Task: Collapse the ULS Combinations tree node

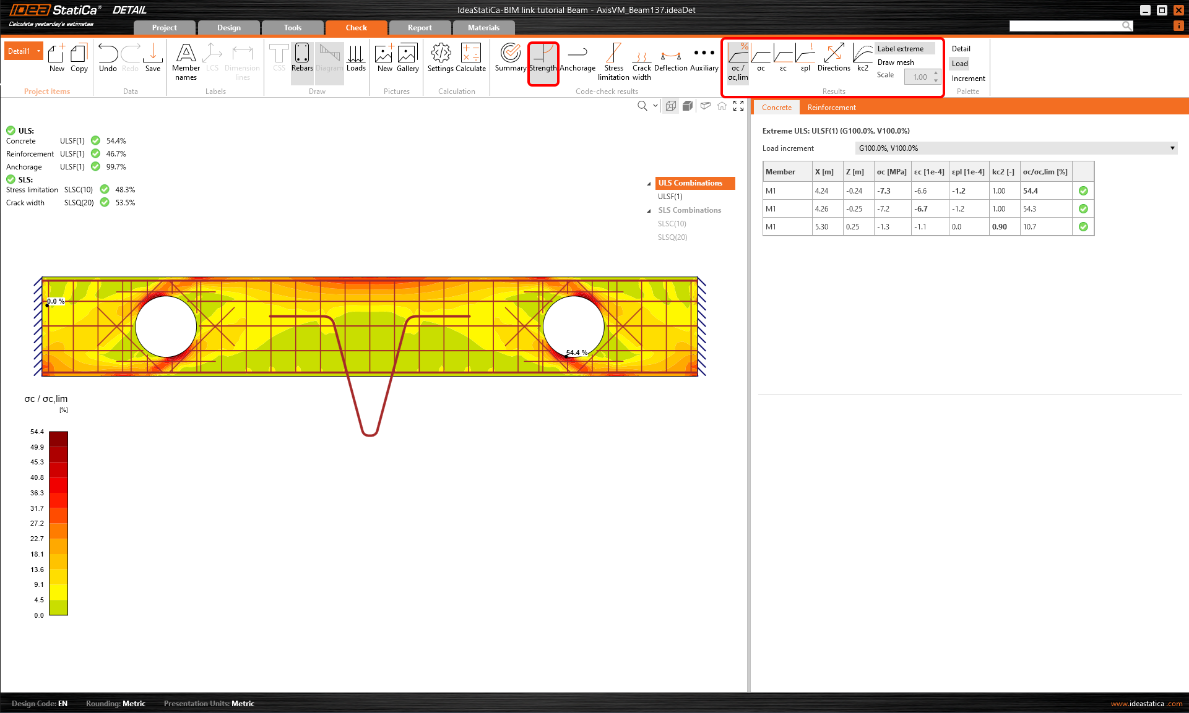Action: coord(649,184)
